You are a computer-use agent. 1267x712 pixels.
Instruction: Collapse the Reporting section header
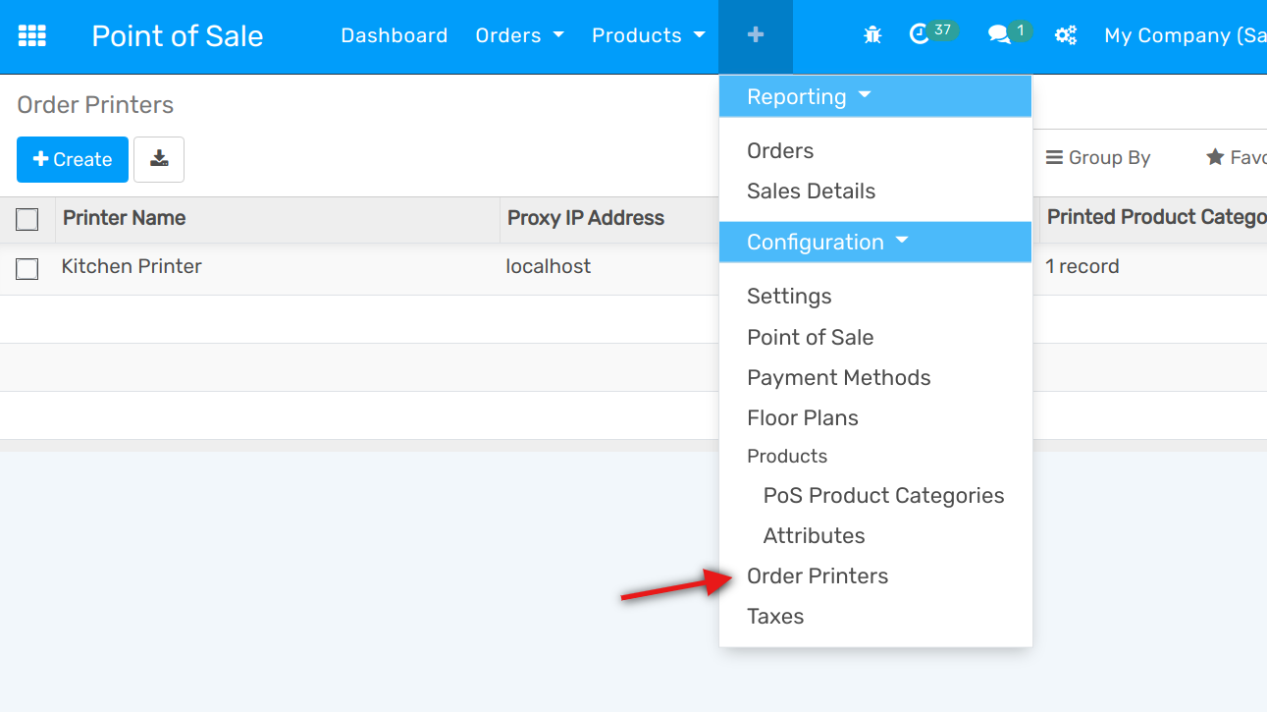tap(809, 96)
